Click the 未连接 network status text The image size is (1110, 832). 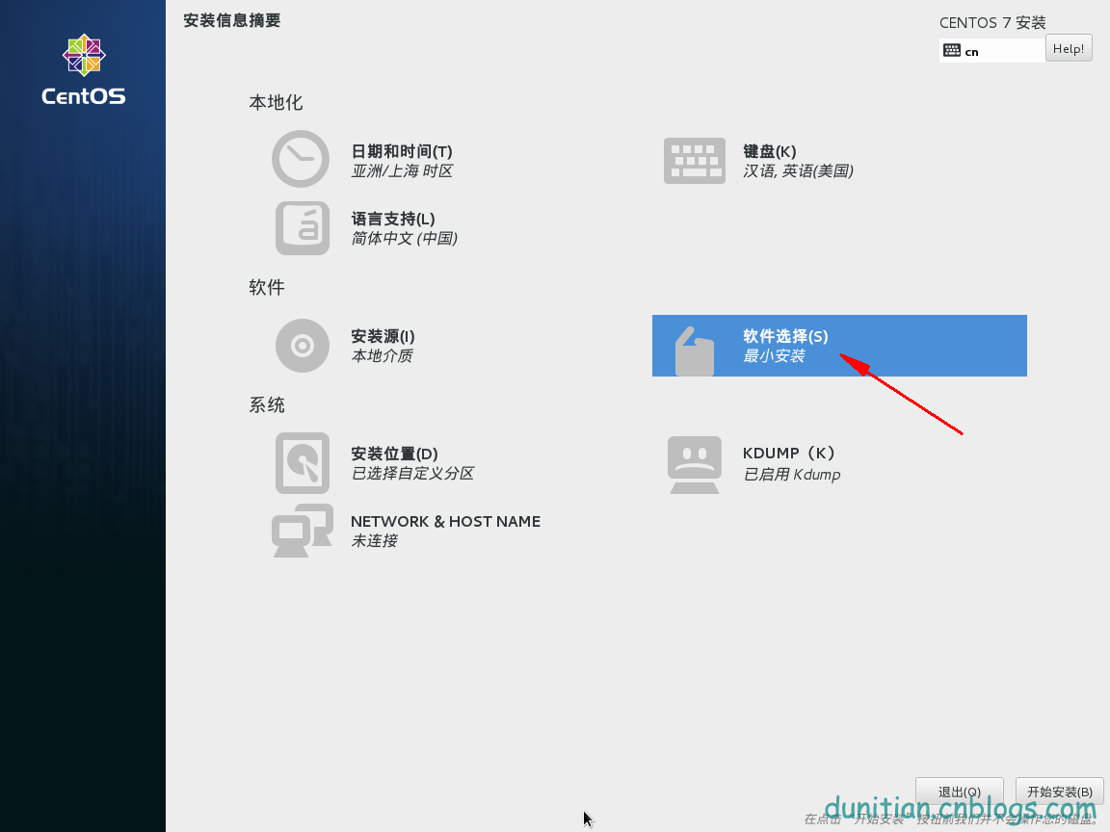tap(375, 541)
